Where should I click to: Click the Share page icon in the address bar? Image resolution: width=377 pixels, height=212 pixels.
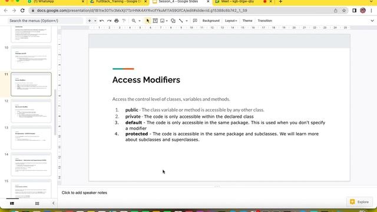pos(335,11)
